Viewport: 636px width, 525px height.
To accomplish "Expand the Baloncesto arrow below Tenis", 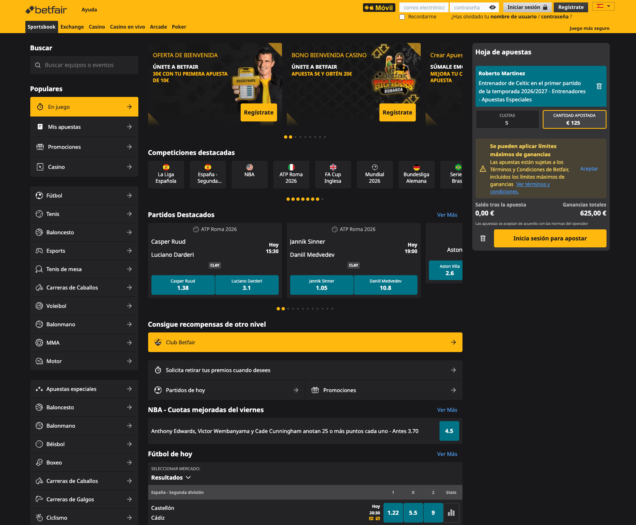I will (x=129, y=232).
